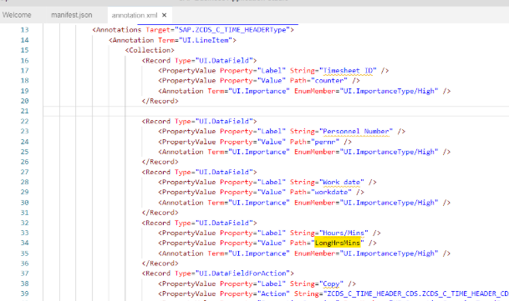Viewport: 509px width, 301px height.
Task: Click UI.ImportanceType/High on line 35
Action: click(389, 253)
